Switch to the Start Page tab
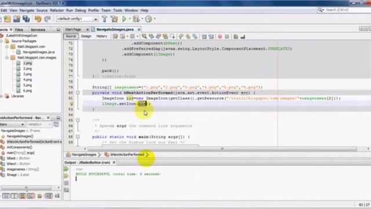 [x=73, y=30]
